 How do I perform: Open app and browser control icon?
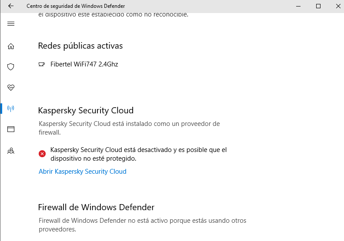pos(11,129)
